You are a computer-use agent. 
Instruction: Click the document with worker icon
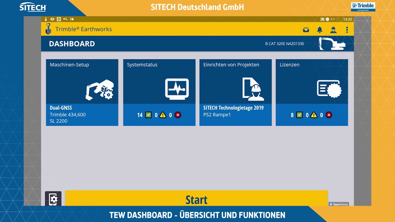click(253, 89)
